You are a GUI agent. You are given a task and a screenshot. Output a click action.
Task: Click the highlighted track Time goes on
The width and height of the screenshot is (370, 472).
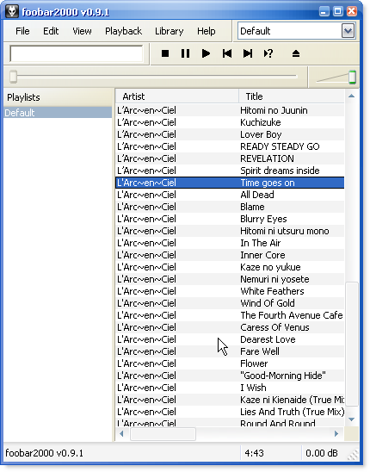[230, 183]
